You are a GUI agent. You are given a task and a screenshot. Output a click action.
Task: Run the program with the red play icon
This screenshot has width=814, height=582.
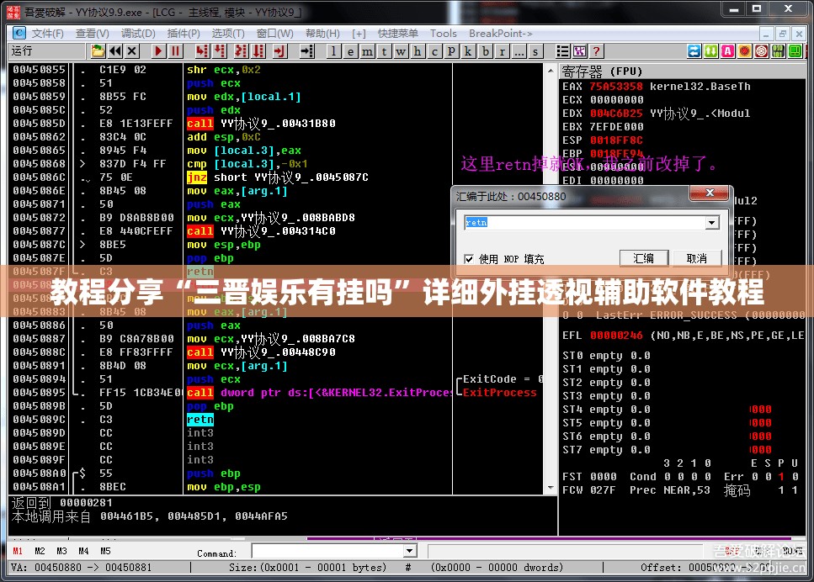(x=158, y=50)
